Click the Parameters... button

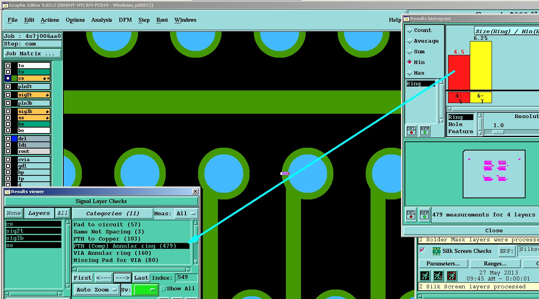[x=443, y=263]
